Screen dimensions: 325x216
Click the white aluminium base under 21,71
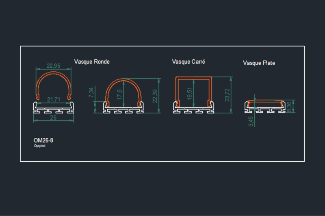[x=53, y=109]
